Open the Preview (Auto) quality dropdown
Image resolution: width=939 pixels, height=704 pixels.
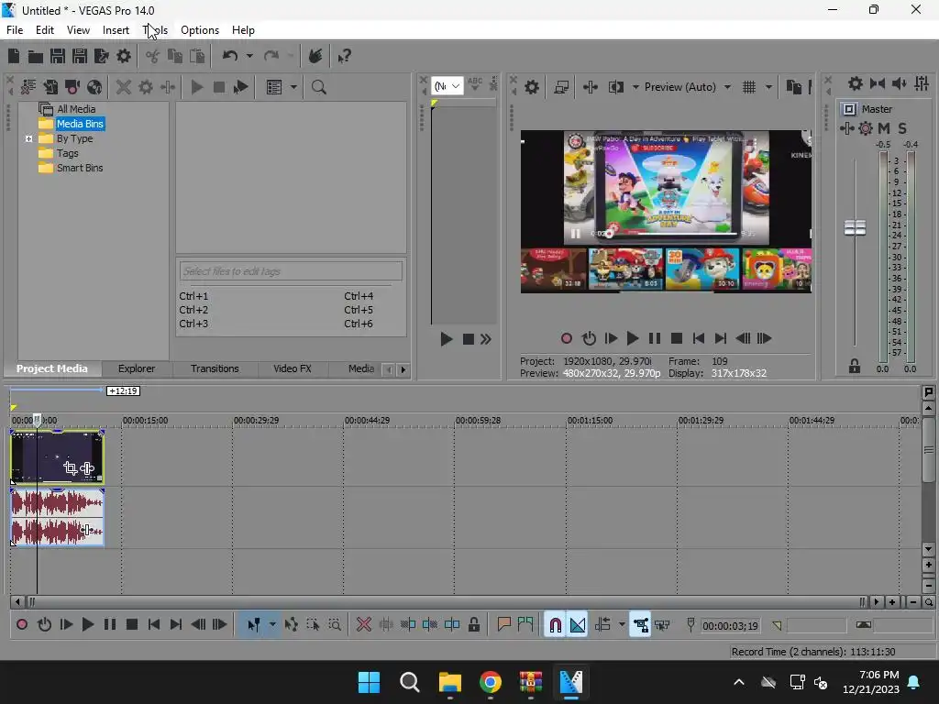tap(688, 87)
